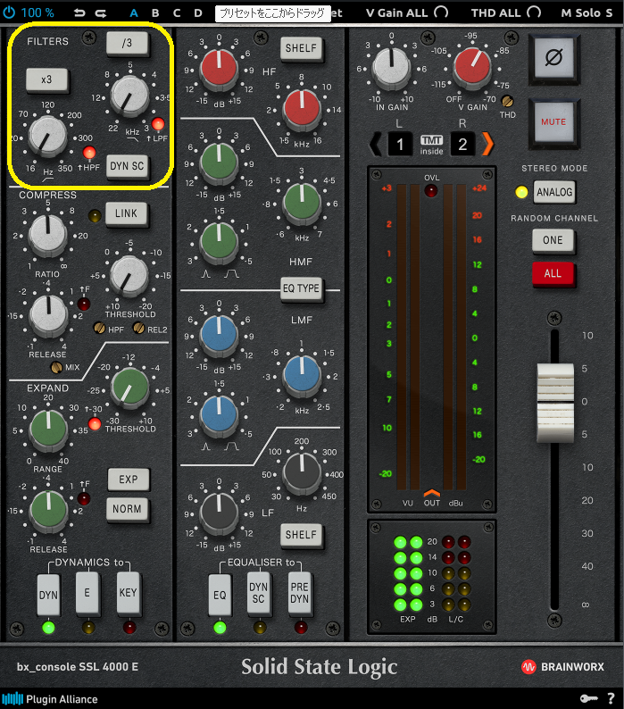Click the undo arrow icon

click(x=79, y=13)
